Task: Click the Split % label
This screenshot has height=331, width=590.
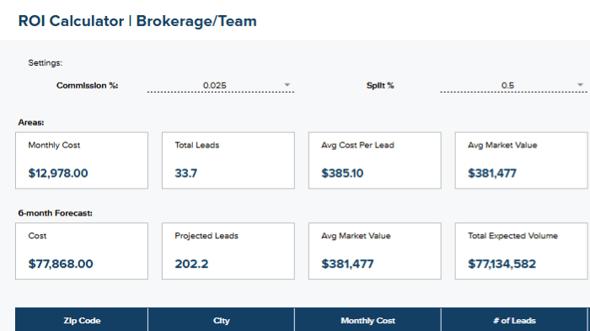Action: [x=380, y=85]
